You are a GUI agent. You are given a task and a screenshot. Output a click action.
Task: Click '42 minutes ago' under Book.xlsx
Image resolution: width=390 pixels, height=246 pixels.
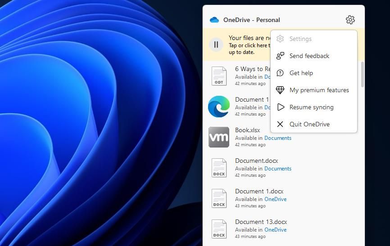coord(250,145)
